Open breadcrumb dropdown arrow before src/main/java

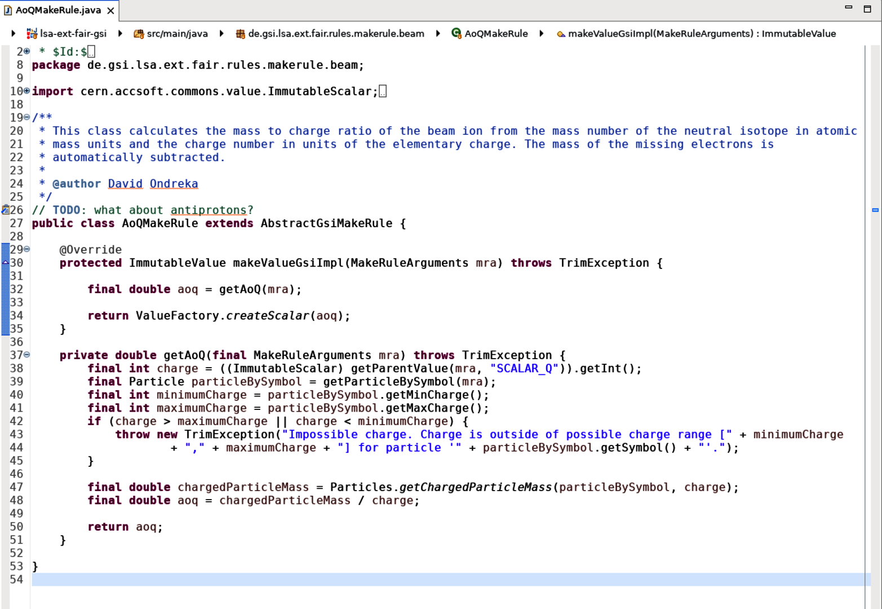[120, 34]
